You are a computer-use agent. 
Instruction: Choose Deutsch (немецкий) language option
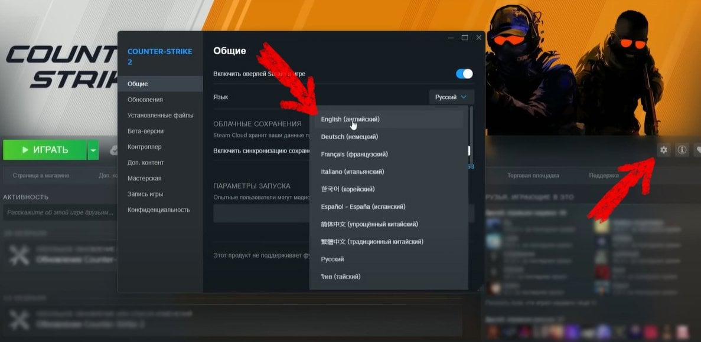[389, 137]
